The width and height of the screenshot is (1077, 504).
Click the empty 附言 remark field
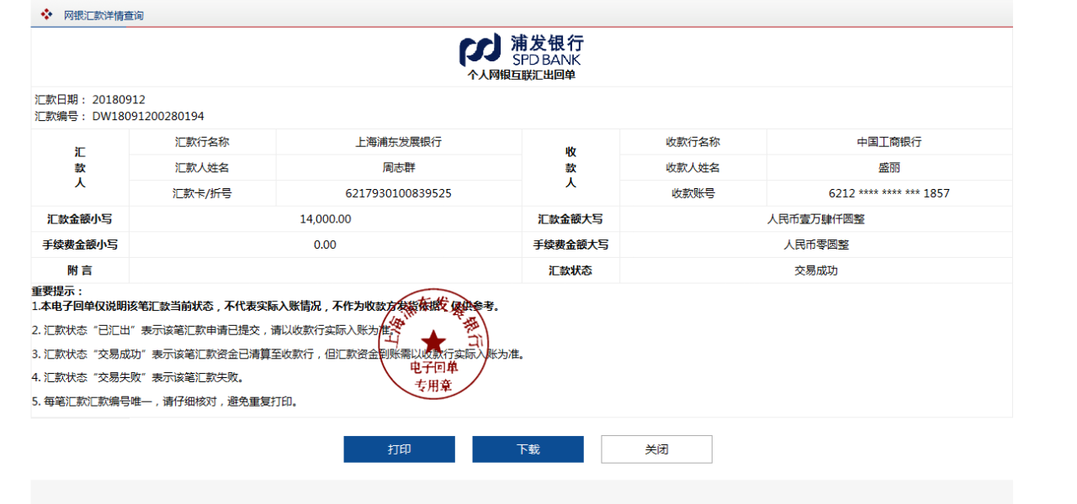325,270
